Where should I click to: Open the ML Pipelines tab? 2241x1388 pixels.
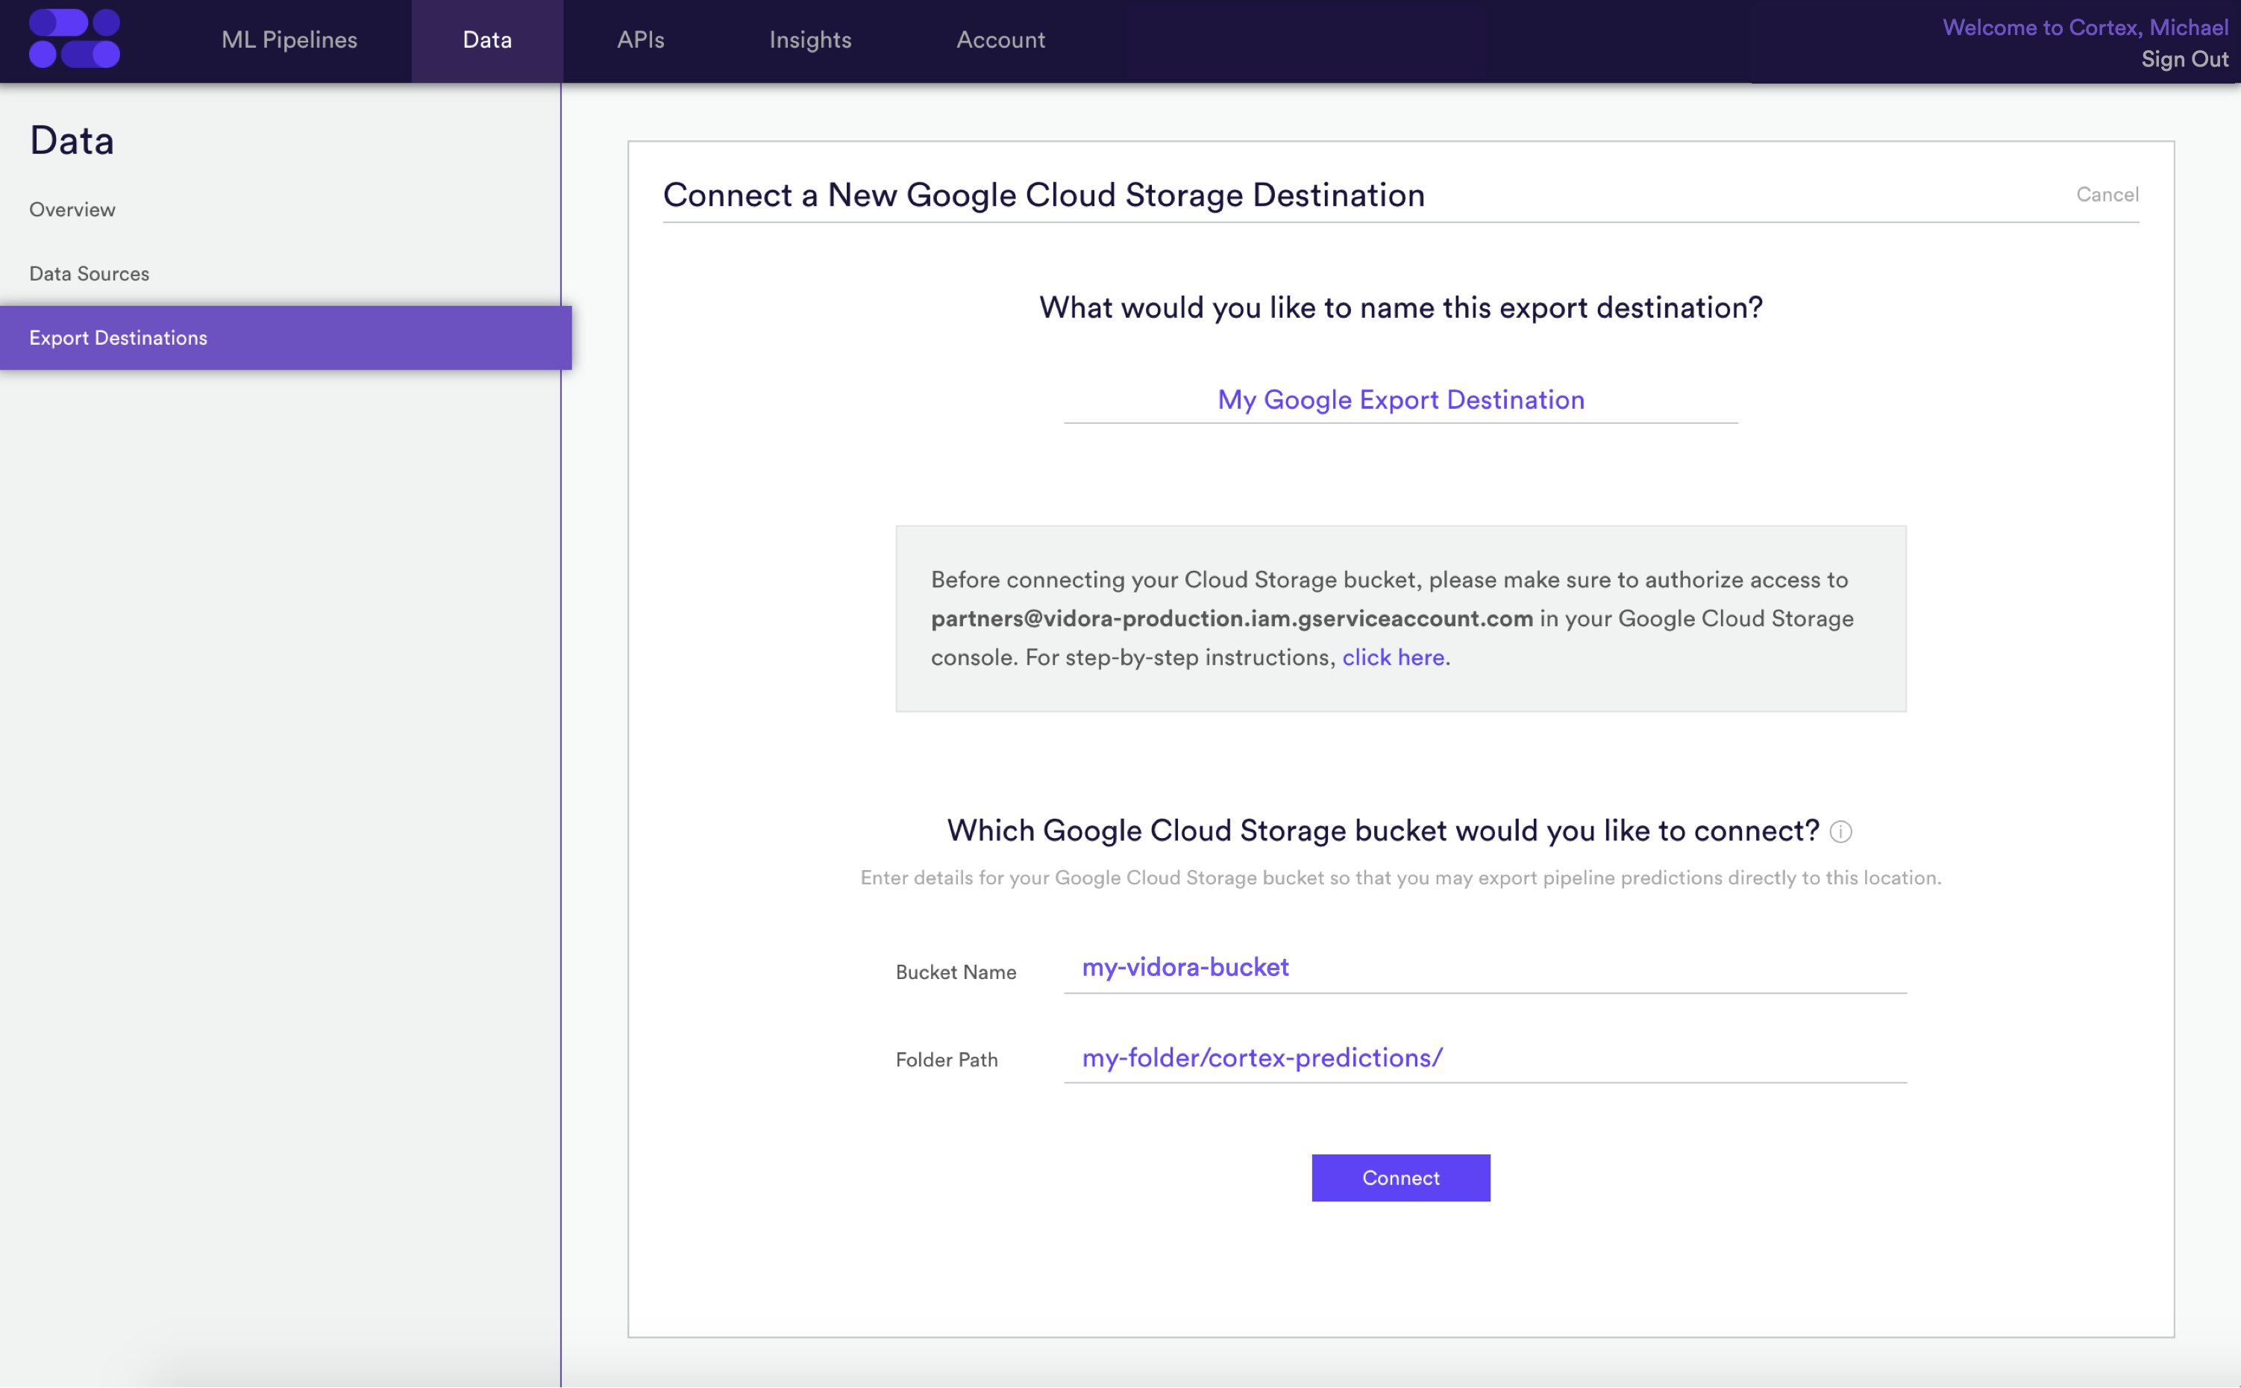(289, 40)
